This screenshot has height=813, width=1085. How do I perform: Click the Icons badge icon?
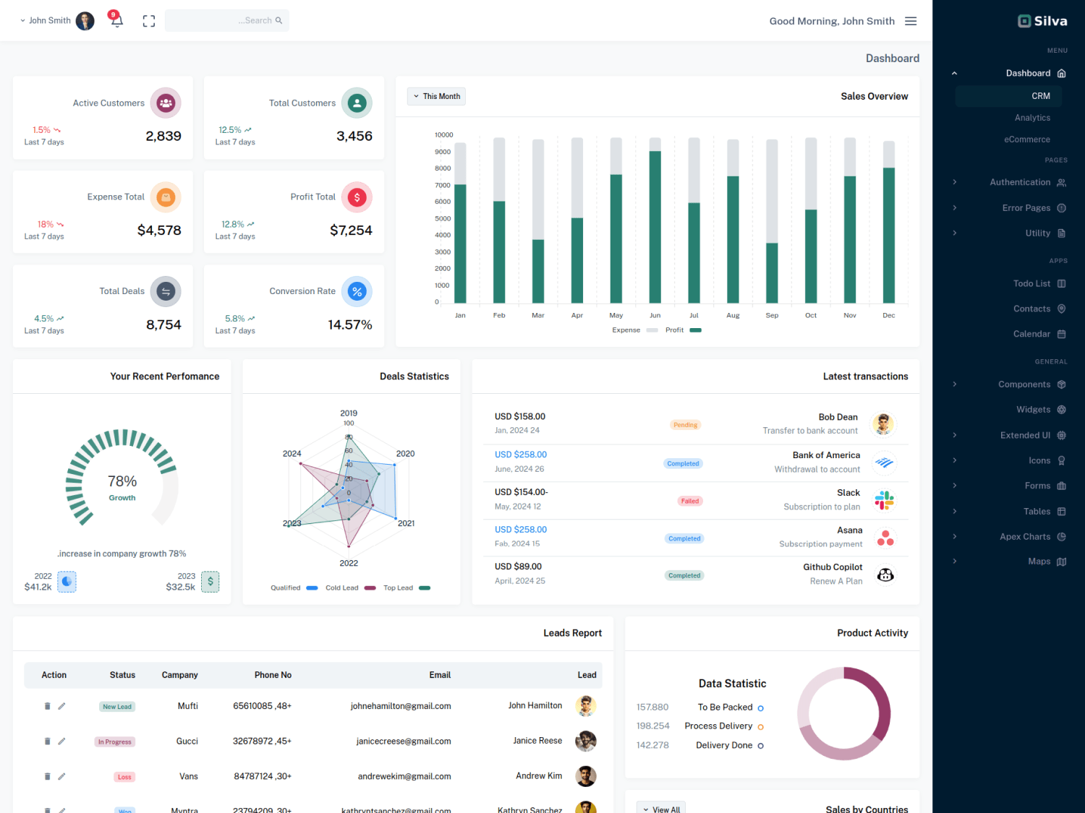coord(1061,460)
